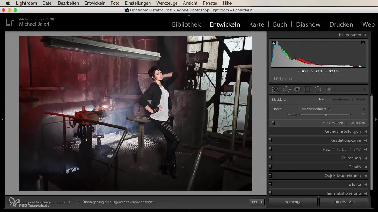
Task: Adjust the Betrag slider handle
Action: point(326,115)
